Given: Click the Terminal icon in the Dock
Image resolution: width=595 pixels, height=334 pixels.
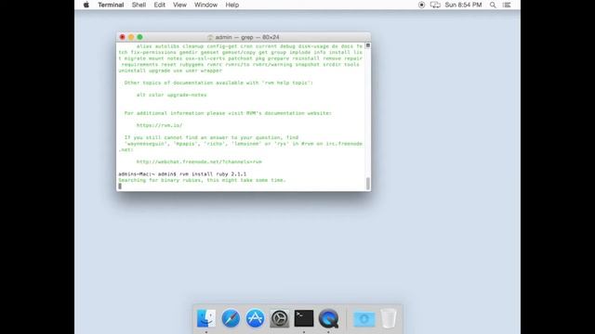Looking at the screenshot, I should 304,318.
